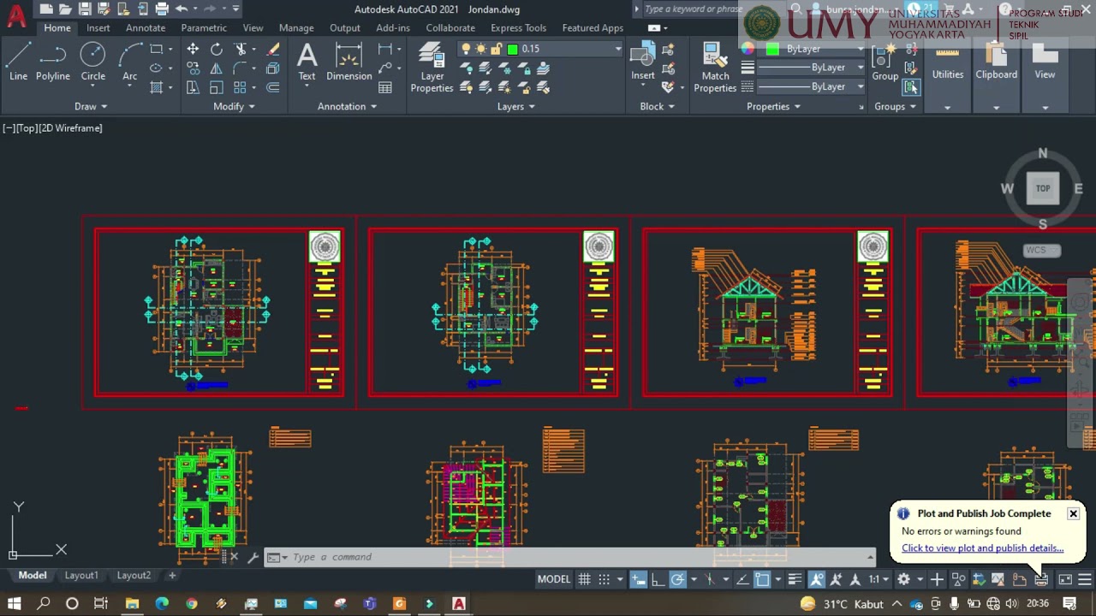1096x616 pixels.
Task: Add new layout with plus button
Action: pos(172,575)
